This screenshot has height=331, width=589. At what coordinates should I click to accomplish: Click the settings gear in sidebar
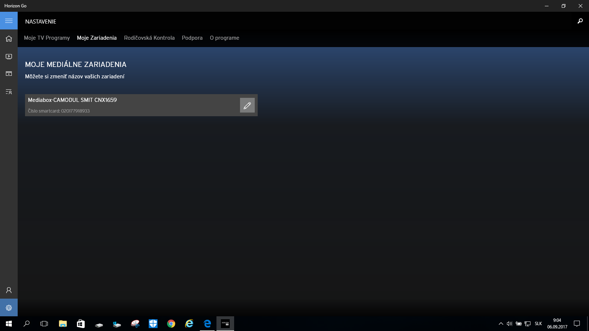9,308
